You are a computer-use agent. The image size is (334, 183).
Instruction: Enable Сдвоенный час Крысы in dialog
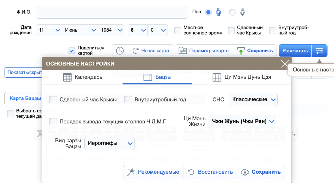[x=53, y=100]
